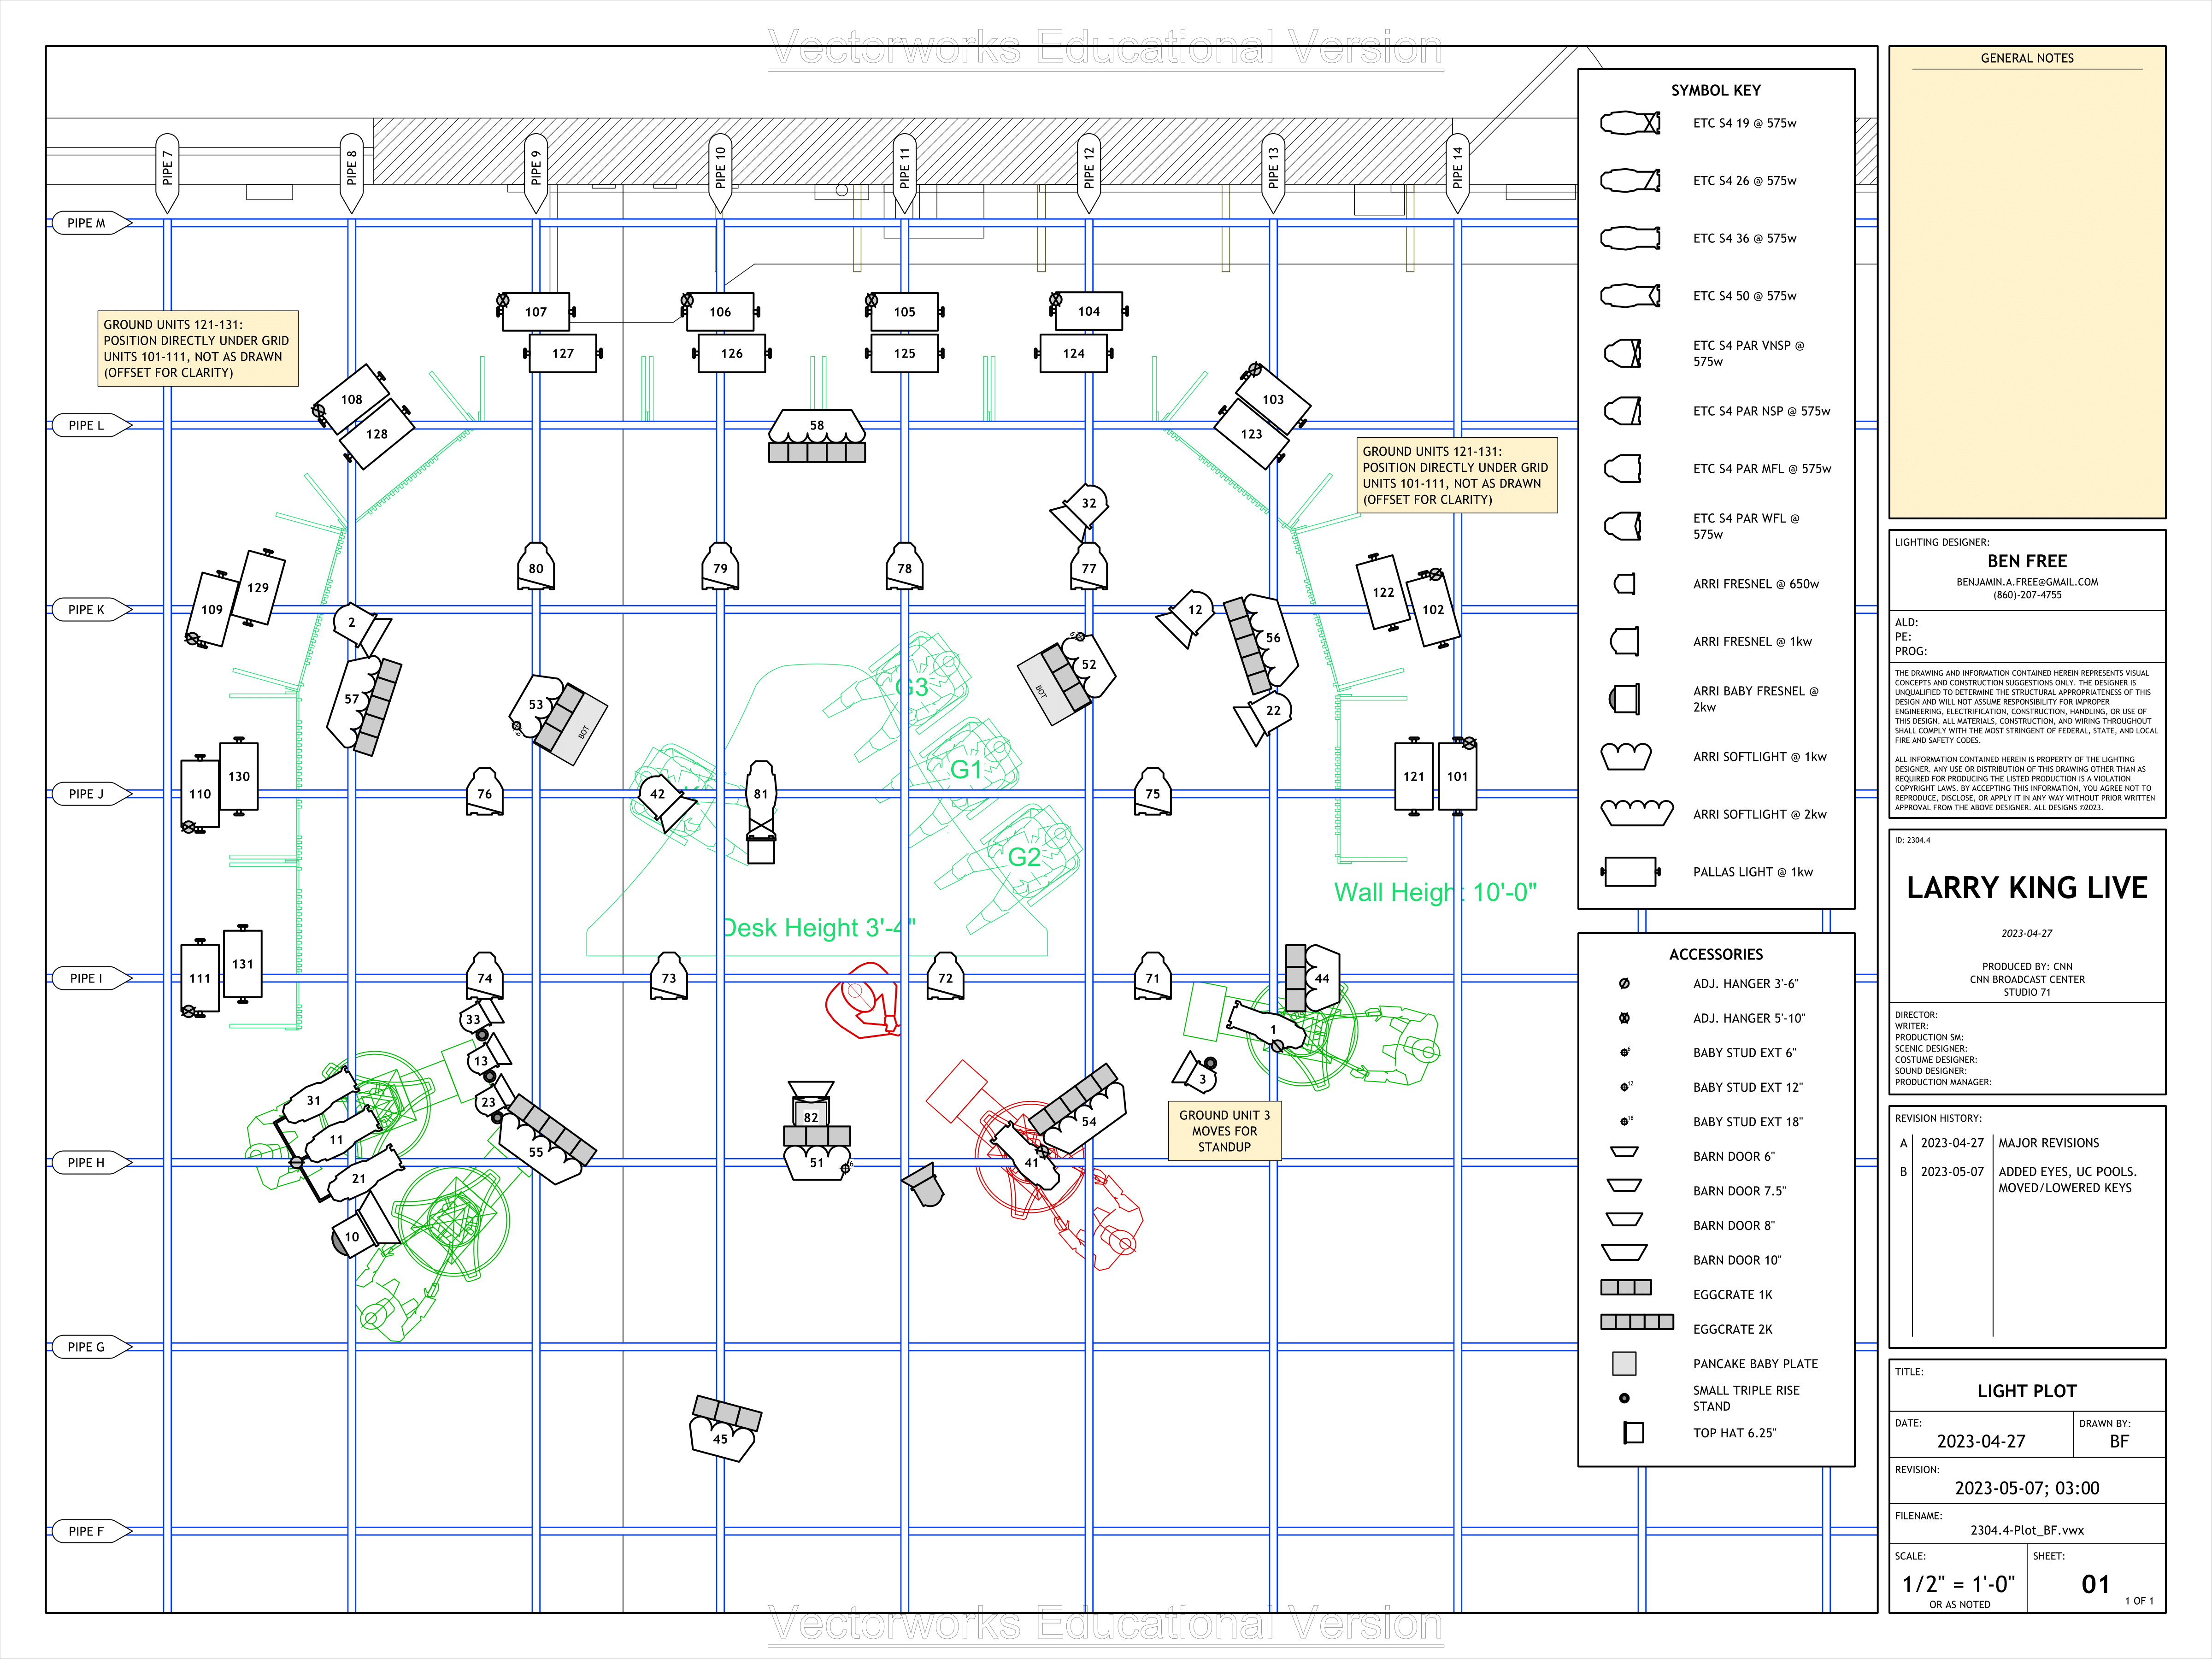Select ground unit 121
The height and width of the screenshot is (1659, 2212).
point(1413,776)
